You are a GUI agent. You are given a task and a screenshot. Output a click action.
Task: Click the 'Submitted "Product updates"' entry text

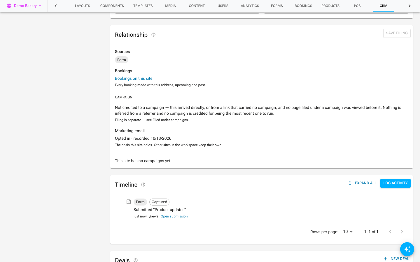[160, 210]
